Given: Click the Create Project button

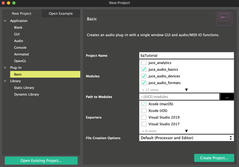Looking at the screenshot, I should pyautogui.click(x=214, y=158).
